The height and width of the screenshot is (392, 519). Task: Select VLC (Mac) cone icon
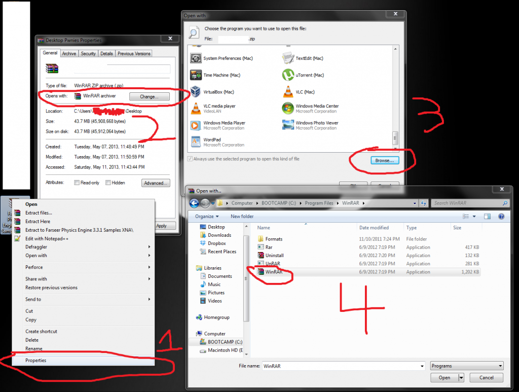[x=288, y=92]
